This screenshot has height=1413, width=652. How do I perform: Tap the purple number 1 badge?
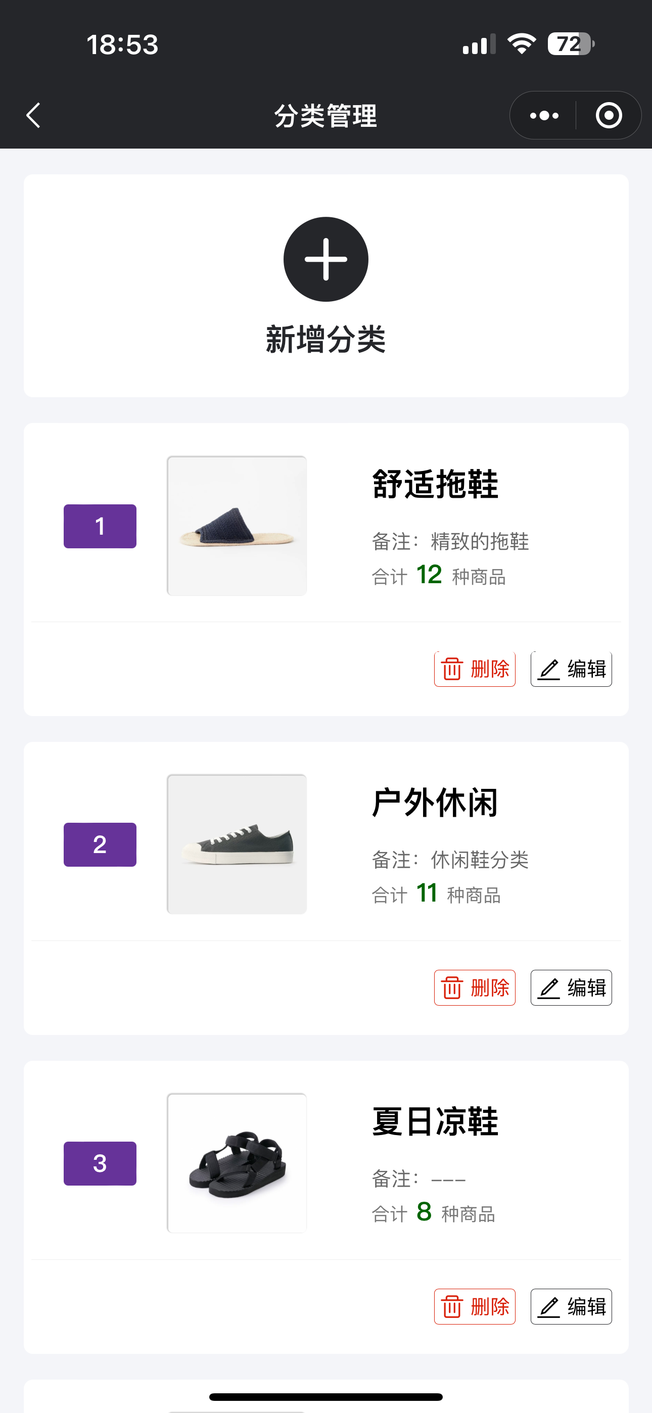[100, 526]
